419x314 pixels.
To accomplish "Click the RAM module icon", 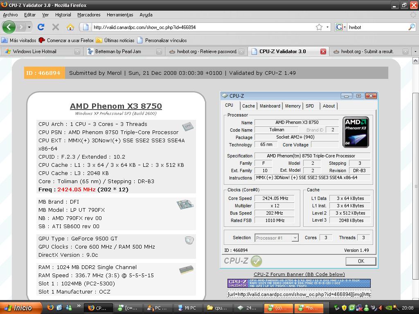I will point(186,269).
